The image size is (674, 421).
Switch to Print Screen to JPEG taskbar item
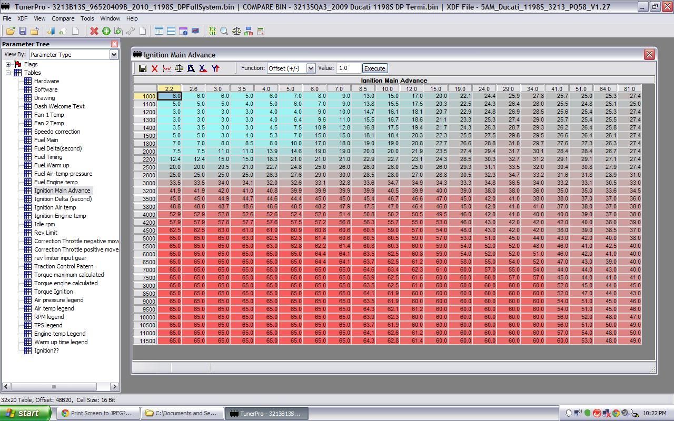[97, 413]
